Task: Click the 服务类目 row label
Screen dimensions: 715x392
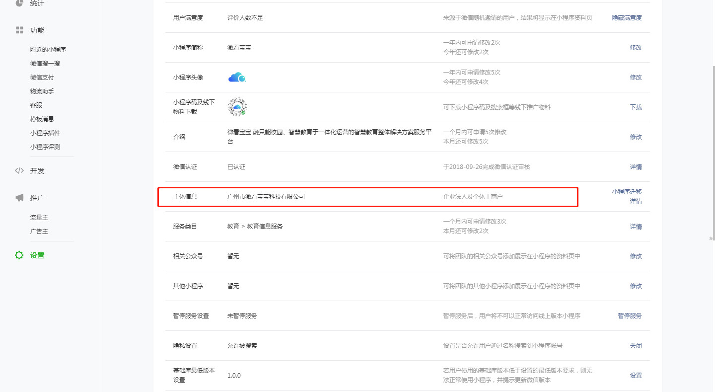Action: click(x=185, y=227)
